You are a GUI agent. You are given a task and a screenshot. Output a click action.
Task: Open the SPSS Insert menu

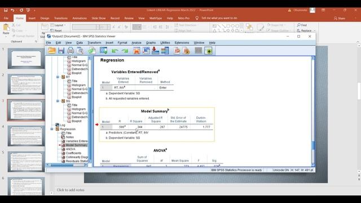tap(109, 43)
